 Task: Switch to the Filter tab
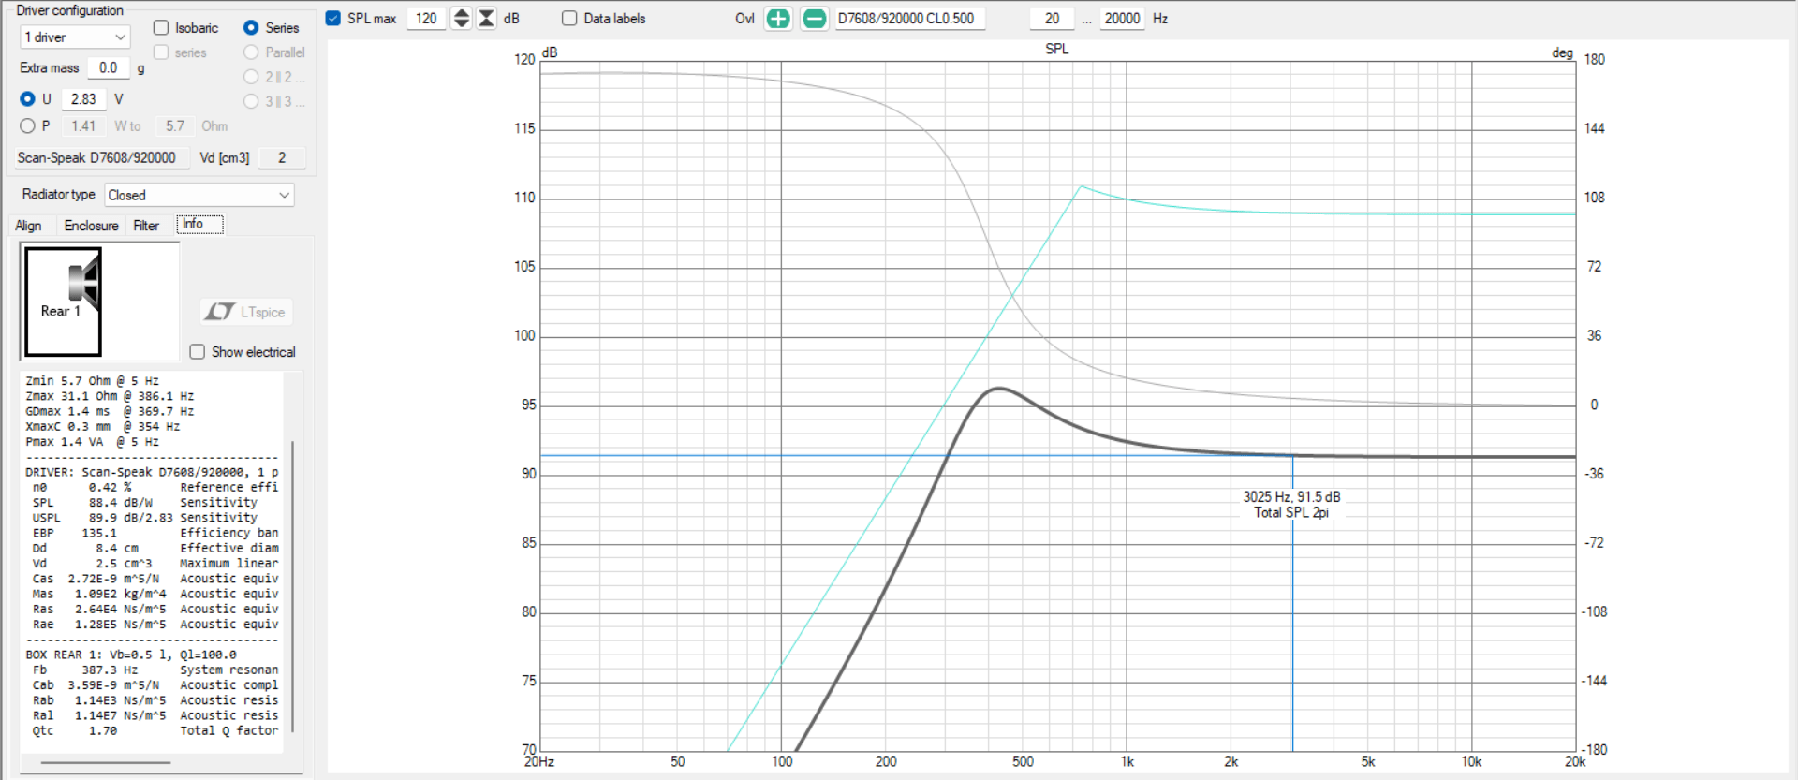[146, 226]
